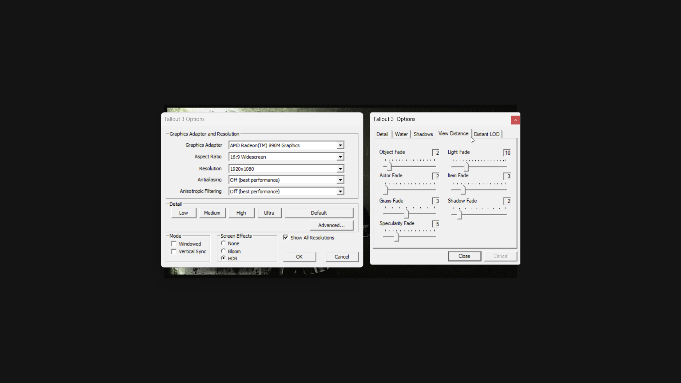
Task: Click the Grass Fade value field
Action: coord(436,201)
